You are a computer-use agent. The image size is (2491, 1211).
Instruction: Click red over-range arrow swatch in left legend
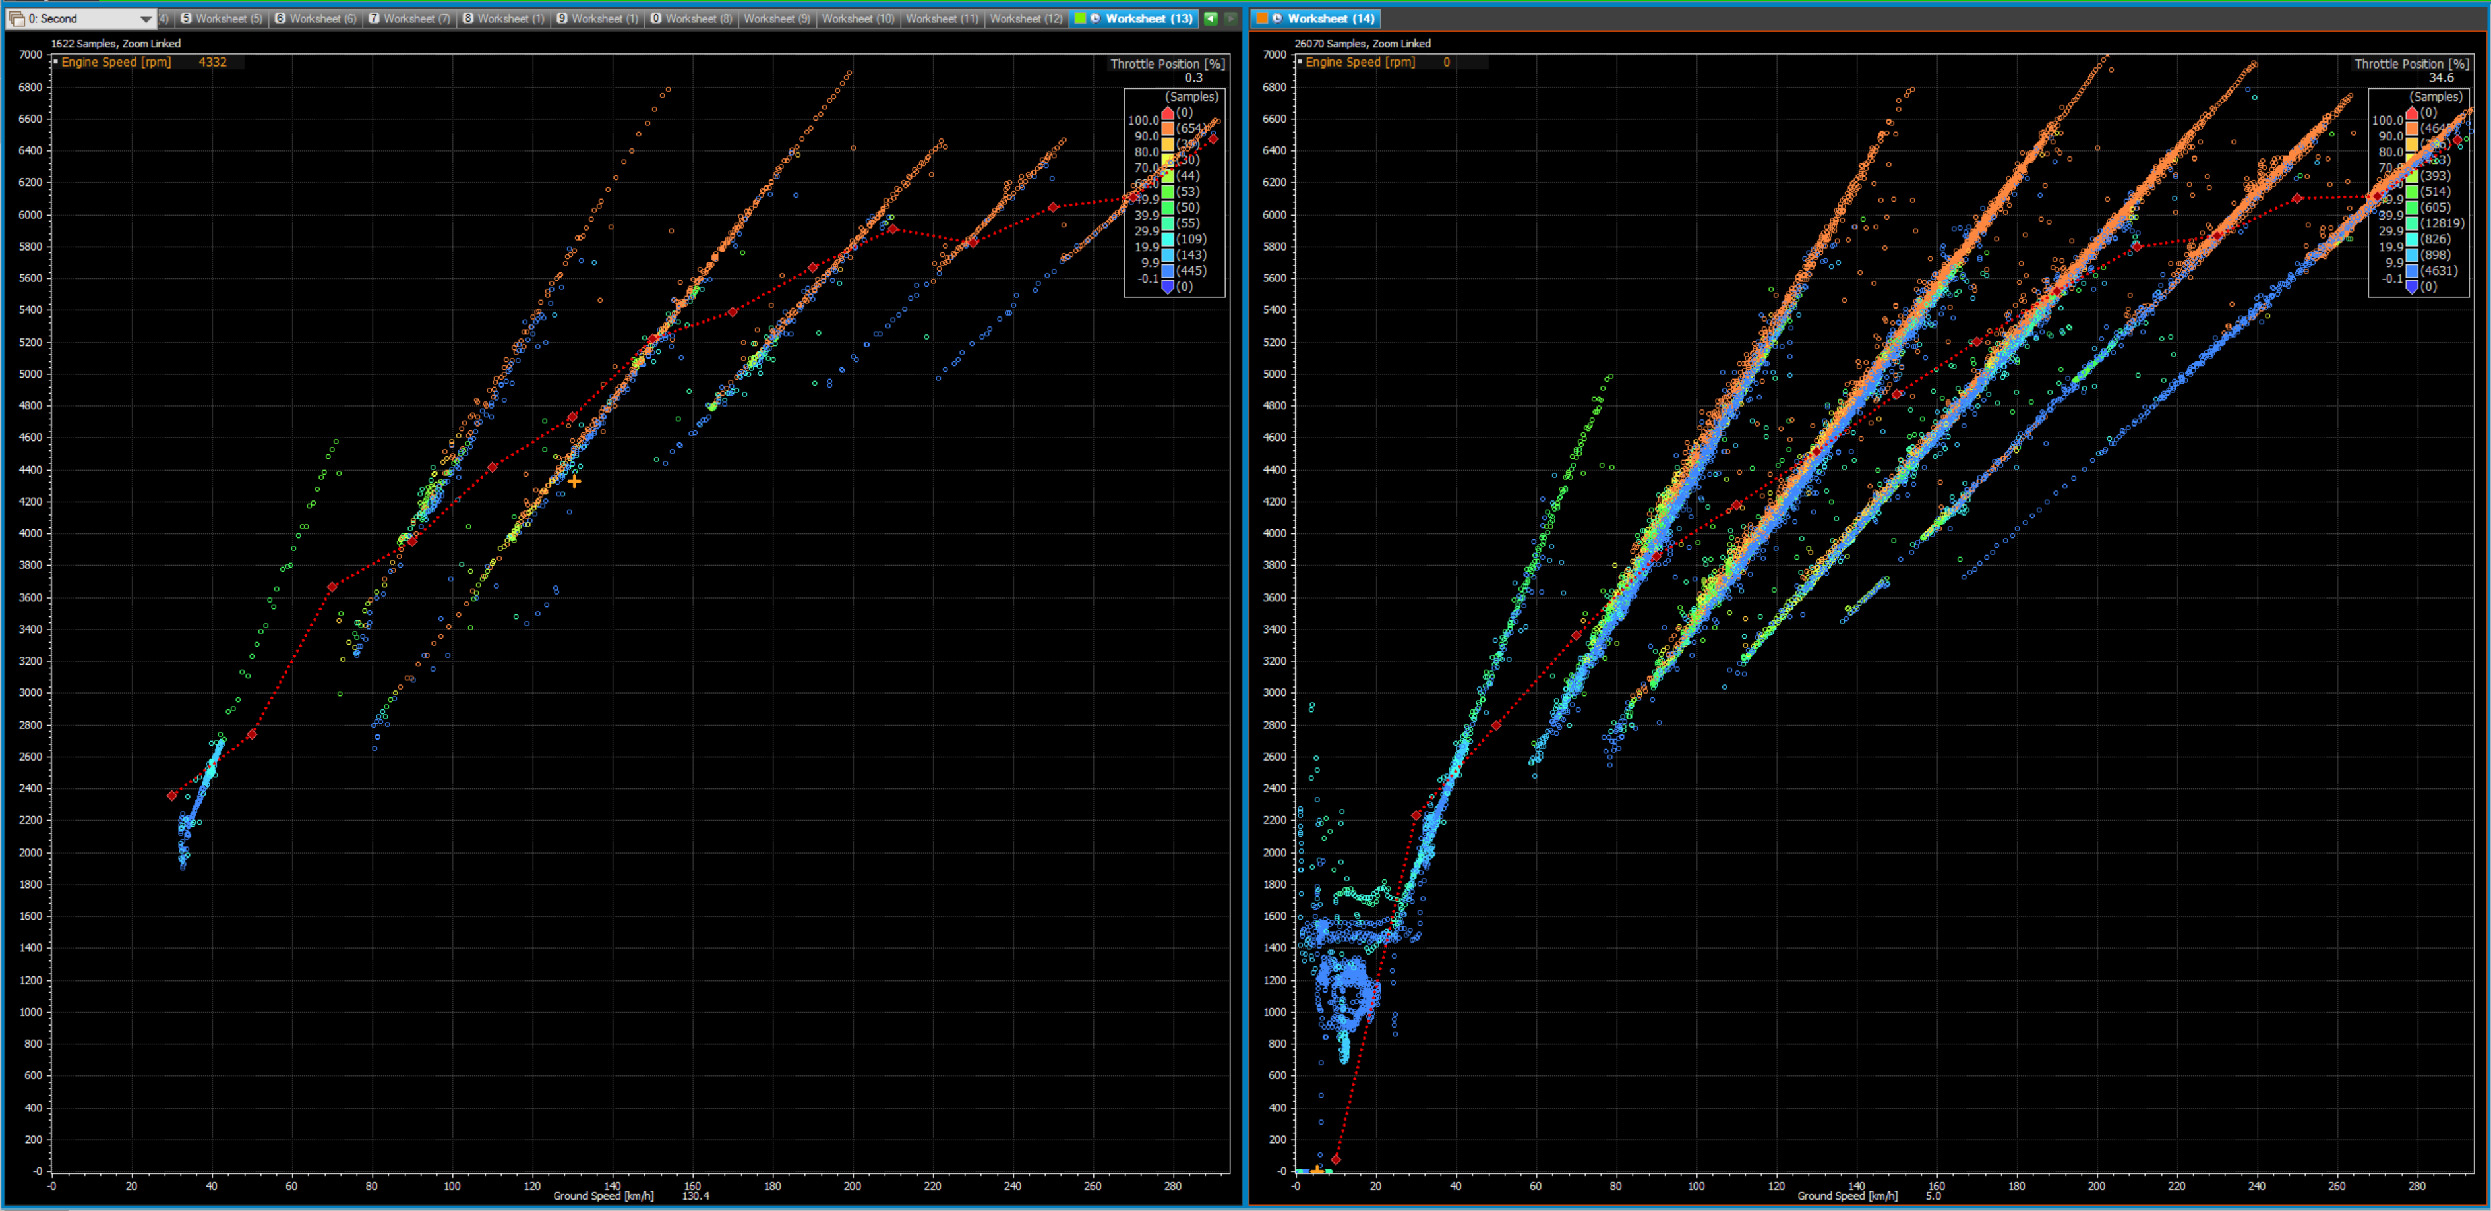coord(1167,113)
